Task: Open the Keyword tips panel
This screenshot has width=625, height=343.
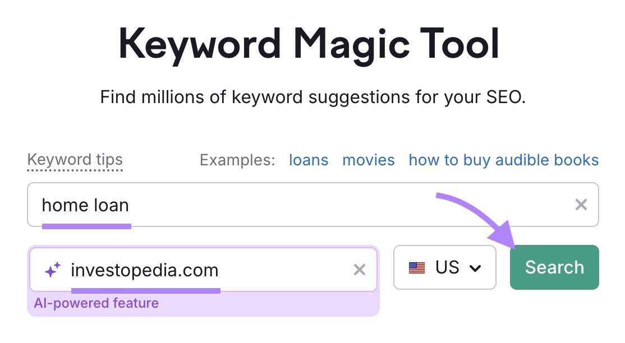Action: point(74,160)
